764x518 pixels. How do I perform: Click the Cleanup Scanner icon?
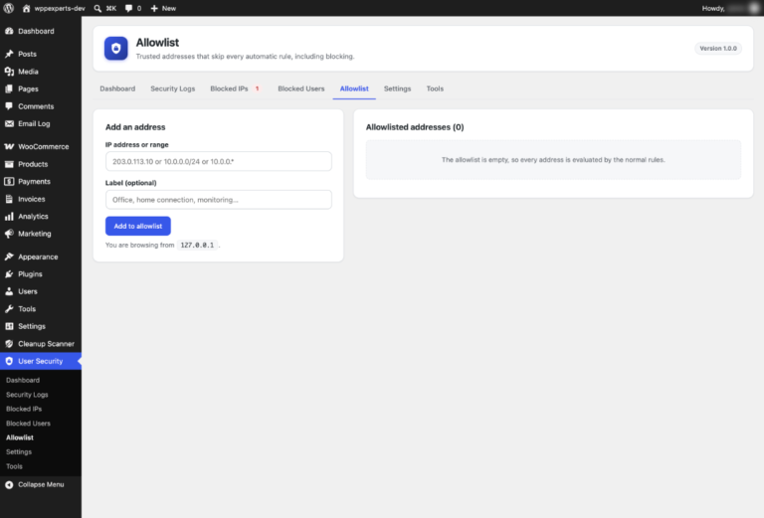(x=9, y=344)
